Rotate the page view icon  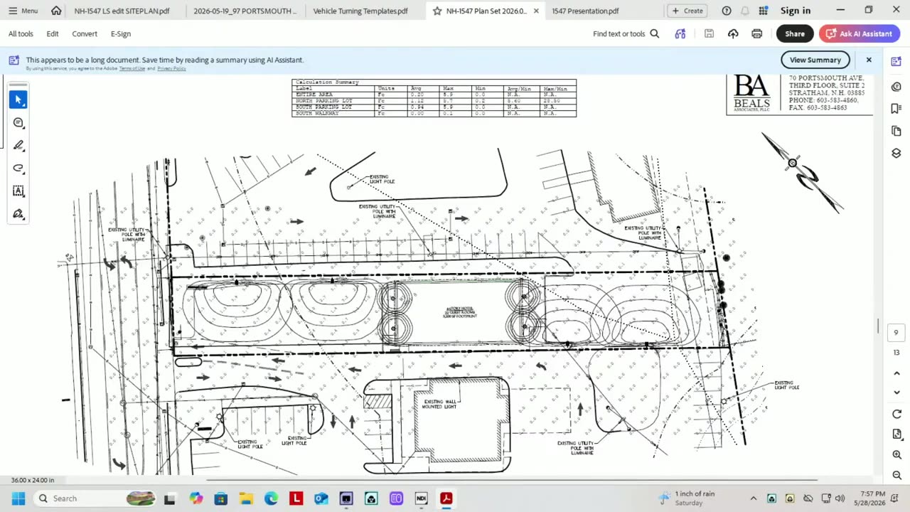pos(896,415)
